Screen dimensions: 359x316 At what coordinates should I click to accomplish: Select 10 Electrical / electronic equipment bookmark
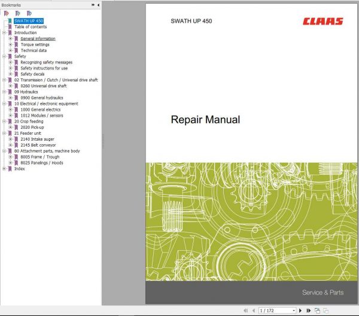(x=46, y=104)
